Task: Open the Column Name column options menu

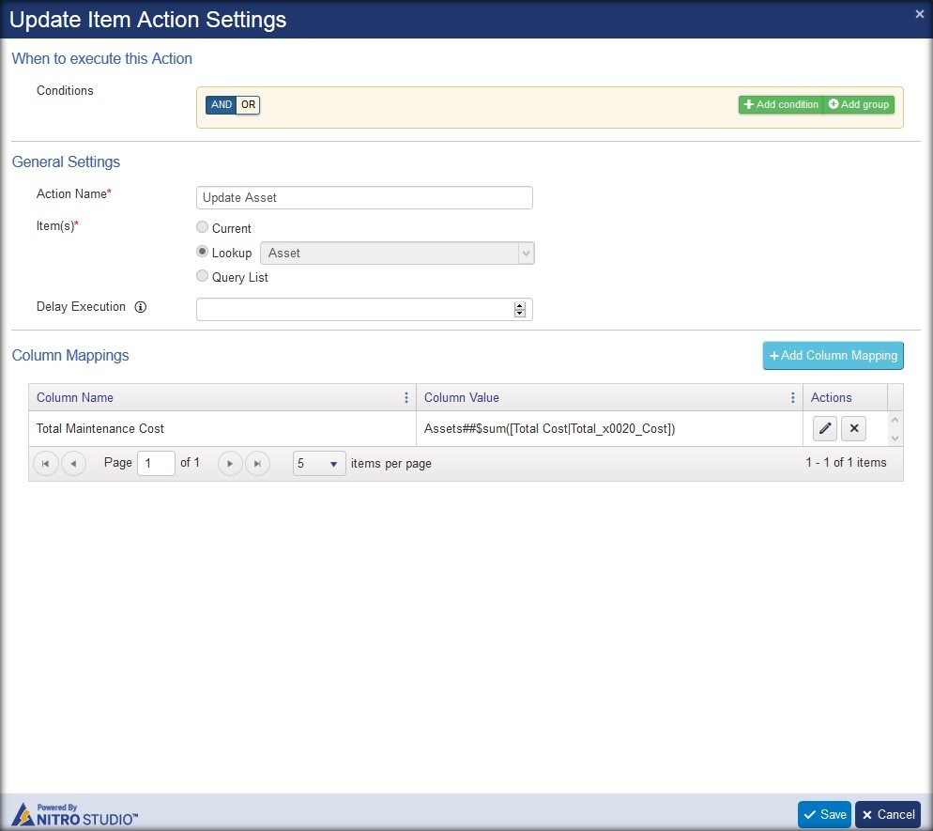Action: point(406,397)
